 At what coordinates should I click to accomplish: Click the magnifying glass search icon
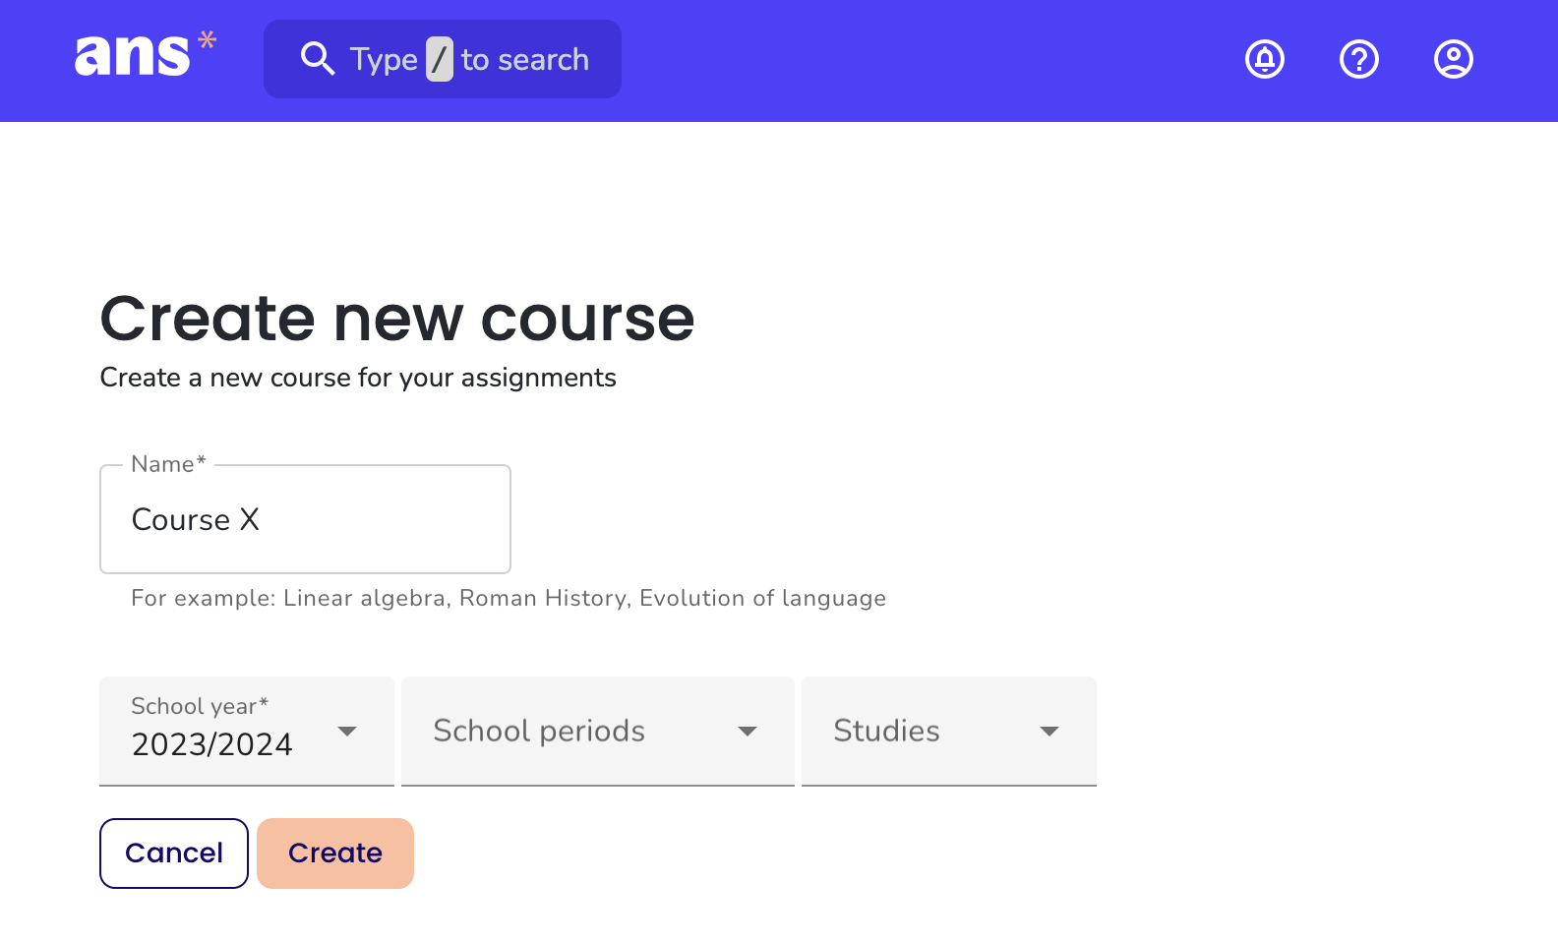tap(318, 59)
